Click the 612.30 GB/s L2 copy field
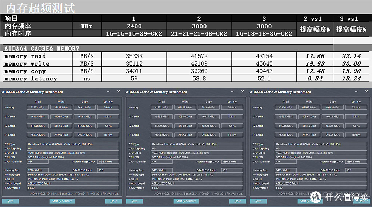 tap(84, 126)
